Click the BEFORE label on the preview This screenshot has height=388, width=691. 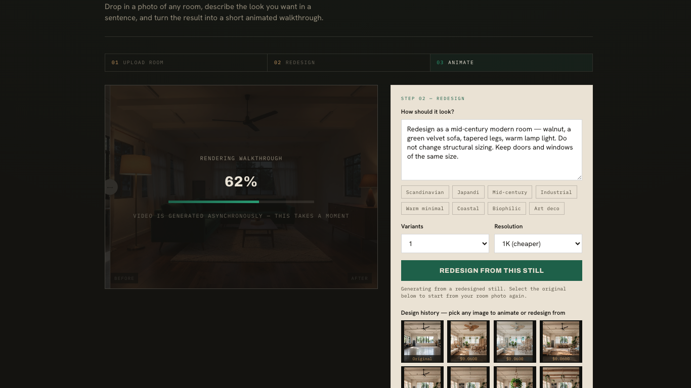(x=124, y=278)
